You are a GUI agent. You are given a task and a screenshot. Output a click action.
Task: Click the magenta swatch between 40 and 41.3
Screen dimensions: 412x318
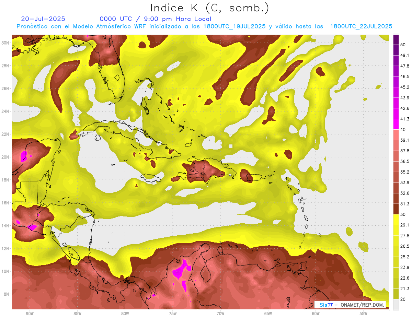[x=396, y=124]
